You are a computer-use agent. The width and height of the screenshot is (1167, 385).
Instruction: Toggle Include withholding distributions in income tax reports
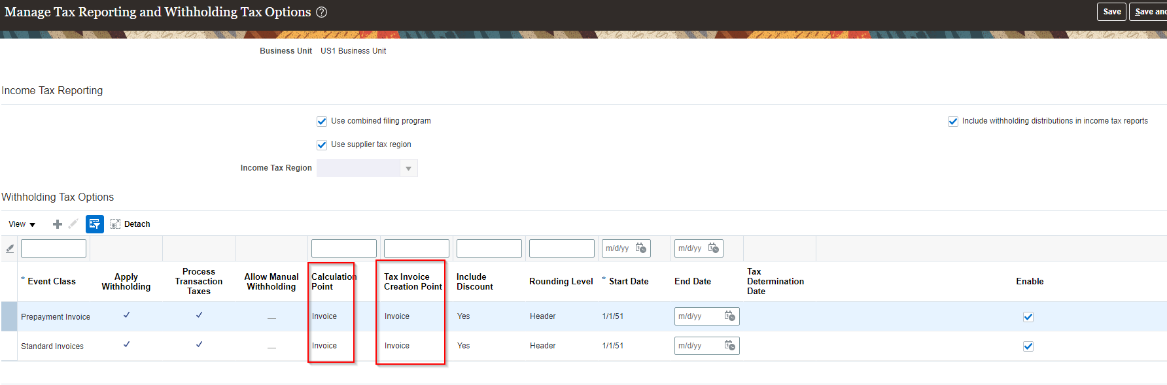953,122
